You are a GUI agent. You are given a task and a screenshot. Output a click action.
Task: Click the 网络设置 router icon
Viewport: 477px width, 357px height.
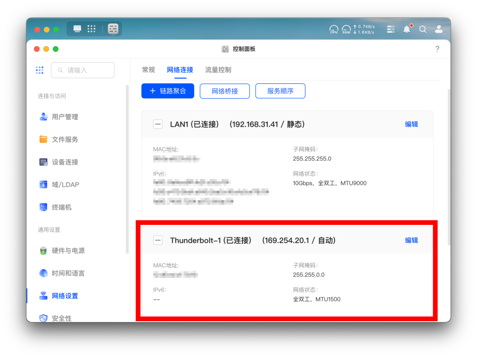click(x=44, y=295)
